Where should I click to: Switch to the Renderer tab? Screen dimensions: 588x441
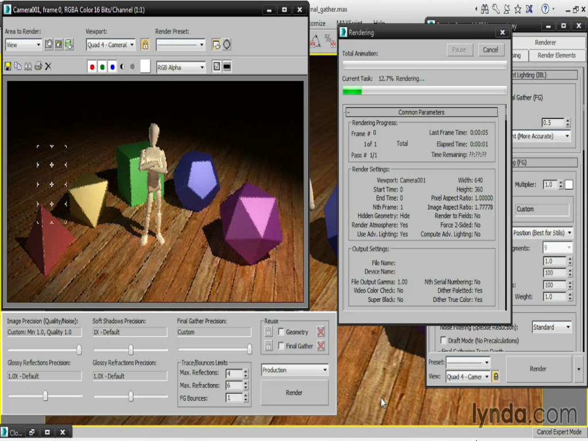tap(545, 42)
